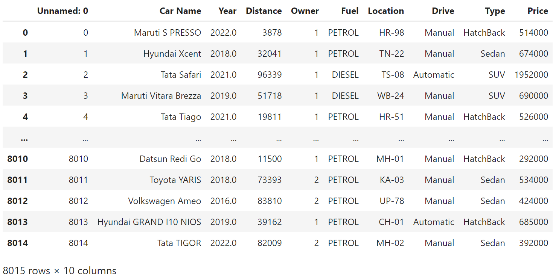Click the 'Unnamed: 0' column header
Screen dimensions: 556x278
(62, 11)
